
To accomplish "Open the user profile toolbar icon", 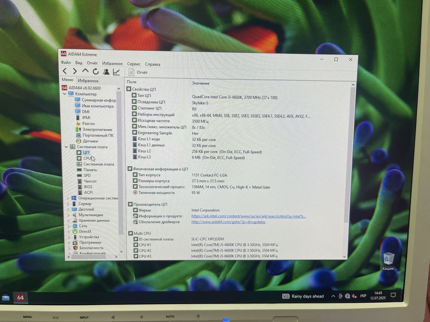I will coord(106,72).
